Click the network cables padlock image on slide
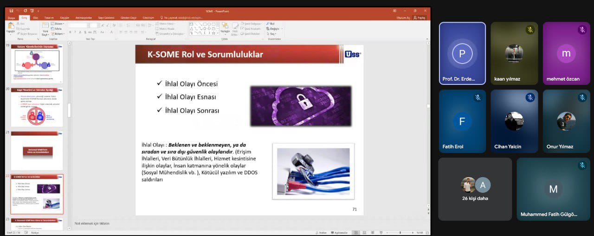This screenshot has width=594, height=236. (x=313, y=171)
